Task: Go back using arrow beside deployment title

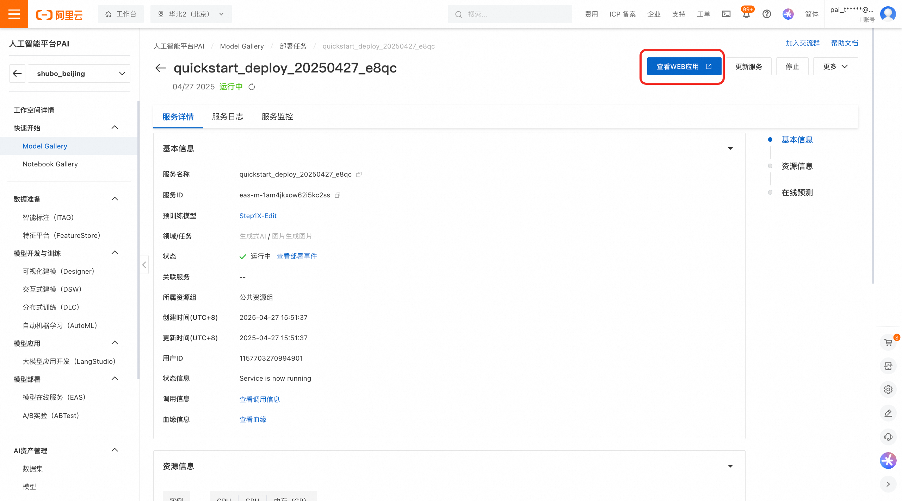Action: pyautogui.click(x=161, y=68)
